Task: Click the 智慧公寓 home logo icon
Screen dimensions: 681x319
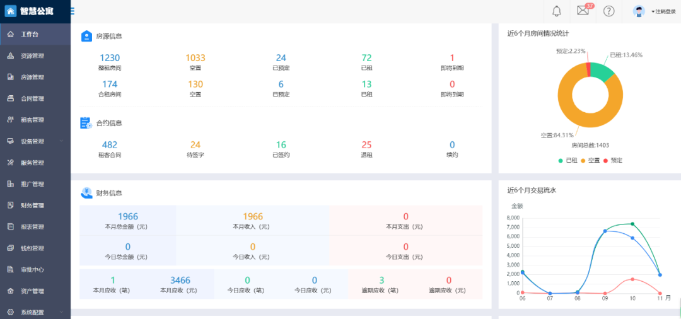Action: coord(11,11)
